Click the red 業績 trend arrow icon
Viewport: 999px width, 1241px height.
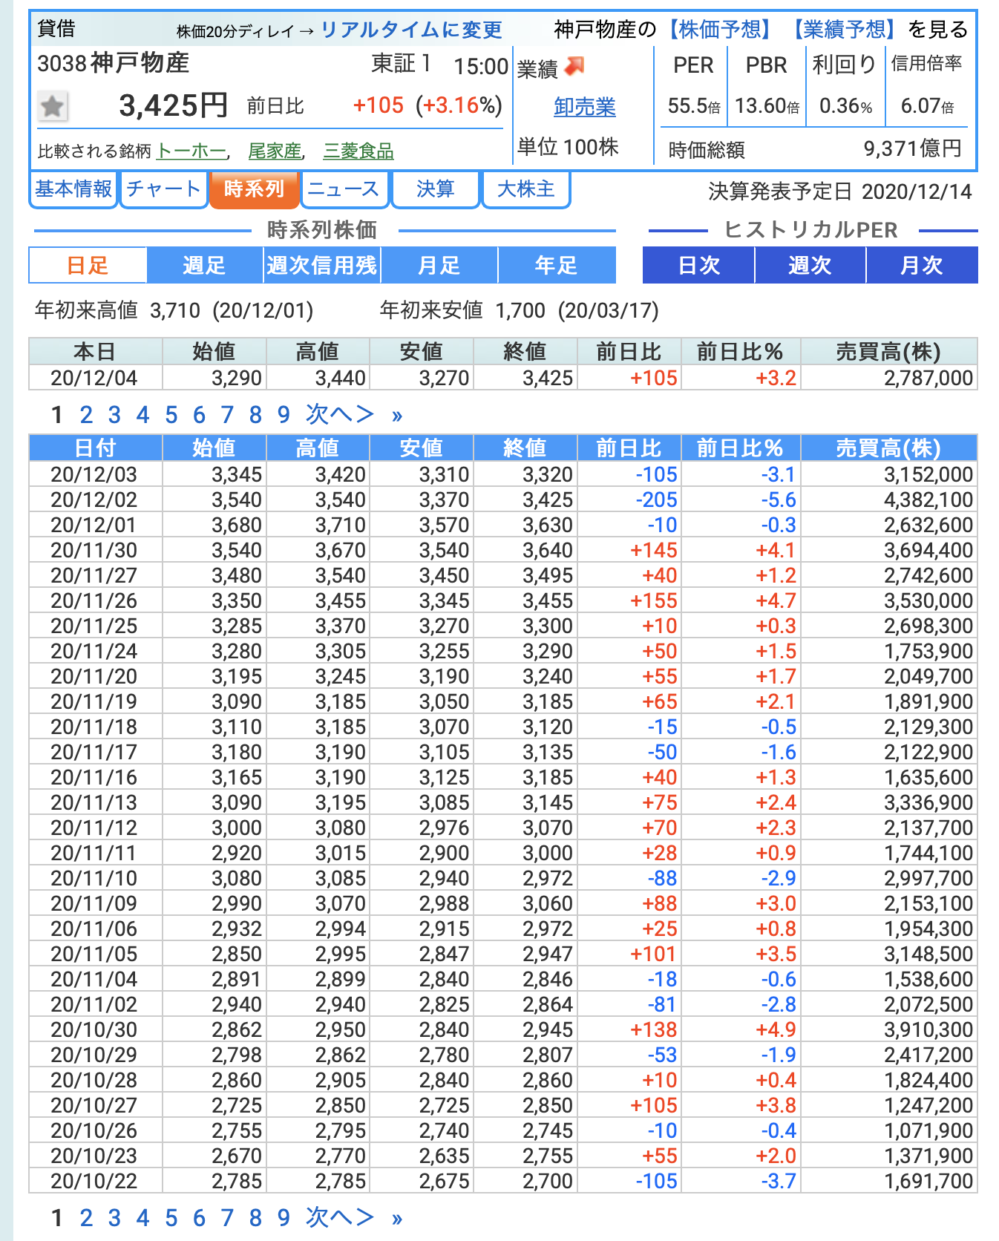point(574,67)
